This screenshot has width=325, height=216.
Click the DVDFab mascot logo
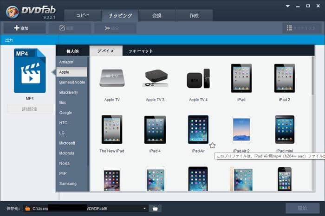point(12,12)
